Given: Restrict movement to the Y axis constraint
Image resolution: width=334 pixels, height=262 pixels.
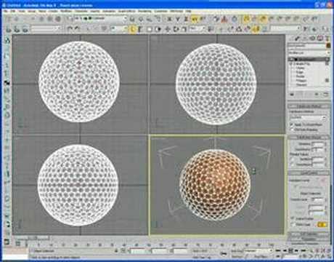Looking at the screenshot, I should point(178,19).
